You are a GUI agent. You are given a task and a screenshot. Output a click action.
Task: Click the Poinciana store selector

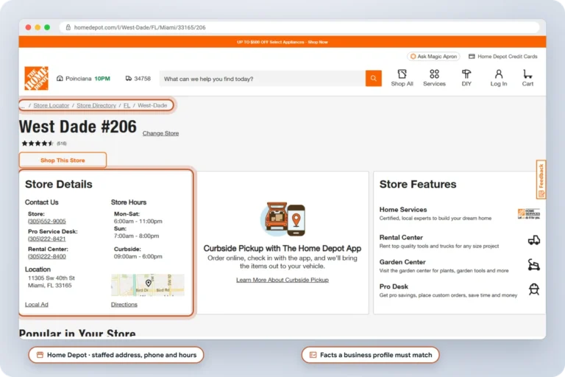(83, 78)
